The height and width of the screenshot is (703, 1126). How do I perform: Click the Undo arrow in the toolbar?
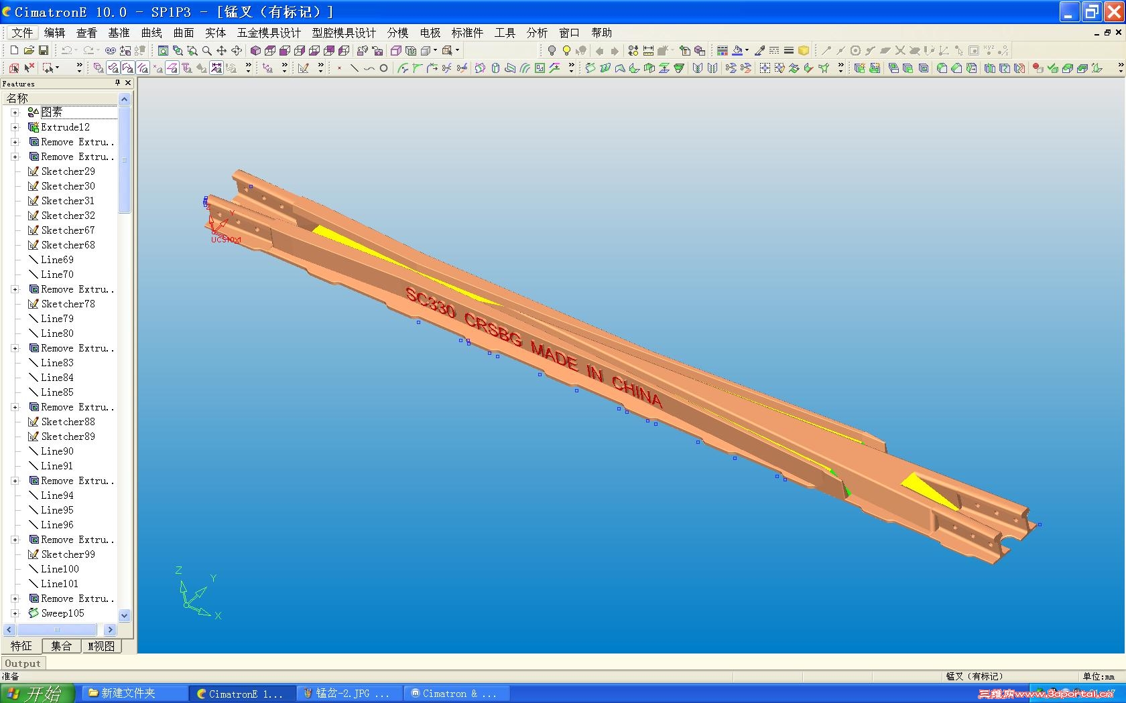66,50
